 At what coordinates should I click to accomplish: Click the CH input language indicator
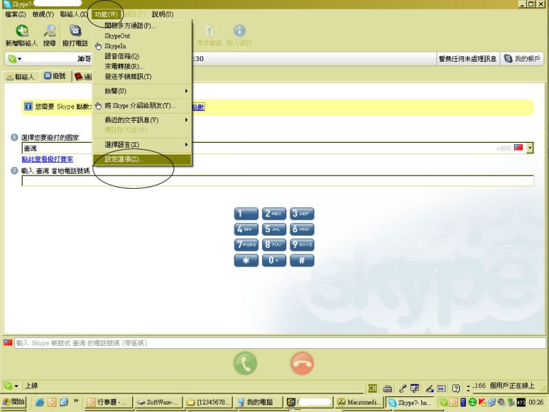[x=372, y=388]
